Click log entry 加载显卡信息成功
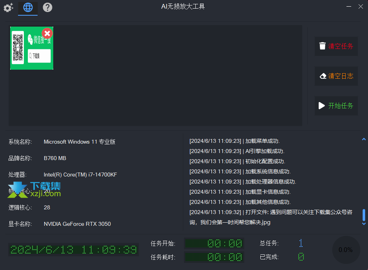This screenshot has width=368, height=270. [x=240, y=192]
